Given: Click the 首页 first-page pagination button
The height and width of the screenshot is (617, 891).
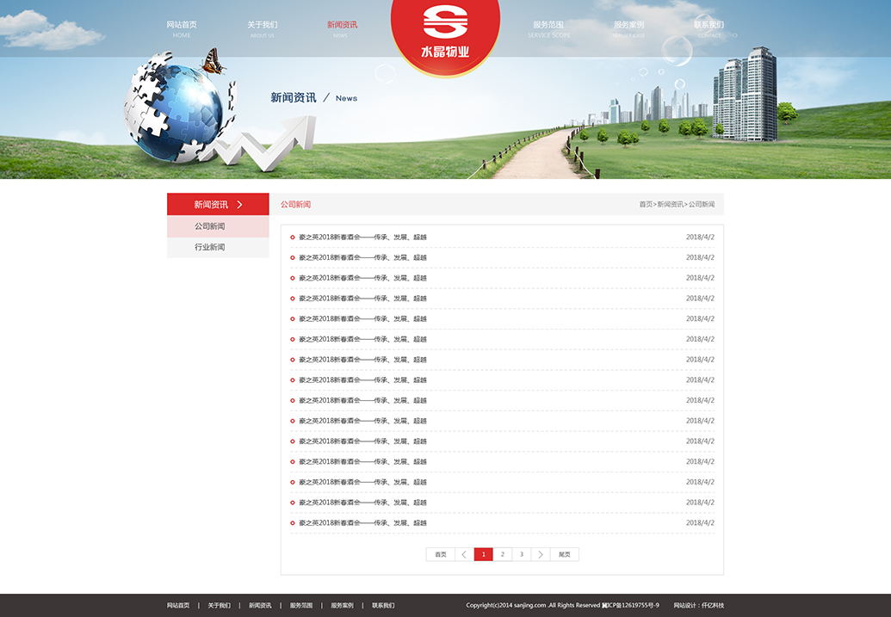Looking at the screenshot, I should pos(440,554).
